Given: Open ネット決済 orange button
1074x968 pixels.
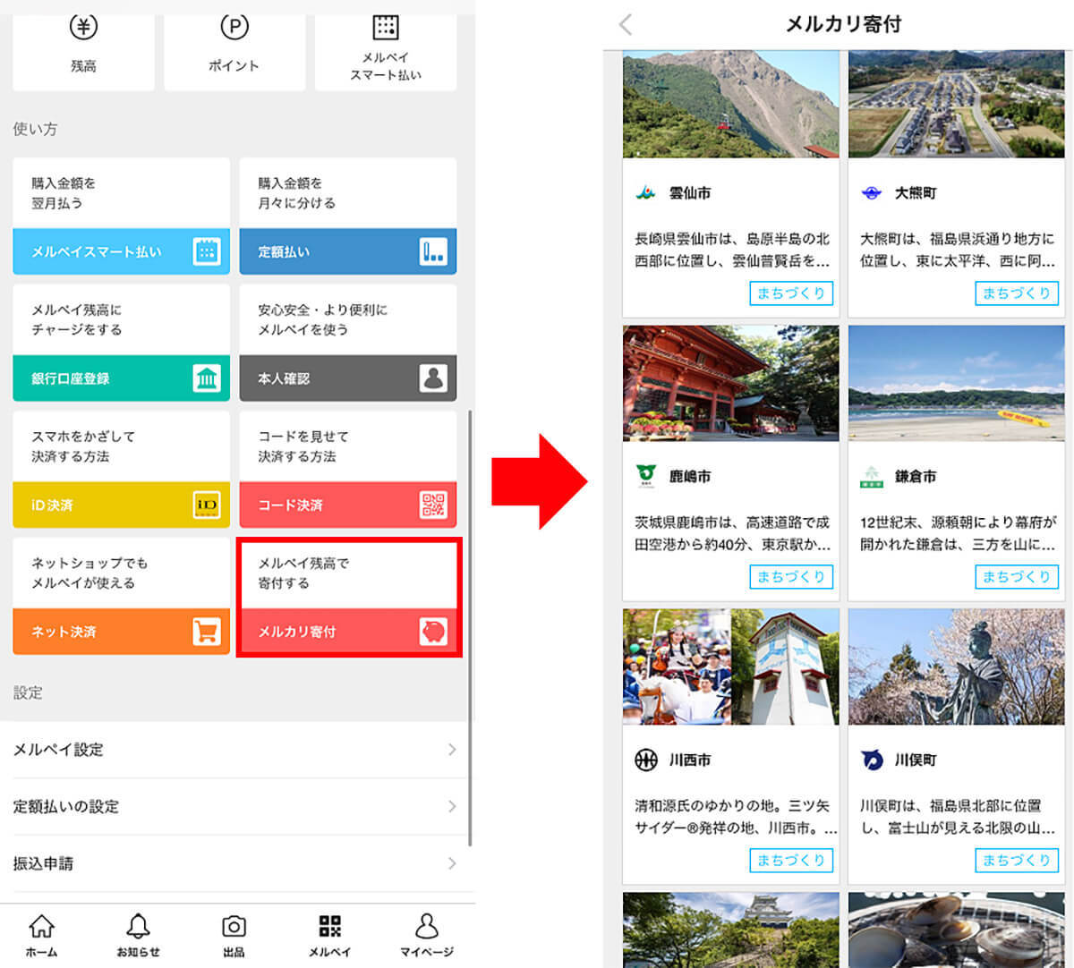Looking at the screenshot, I should 121,632.
